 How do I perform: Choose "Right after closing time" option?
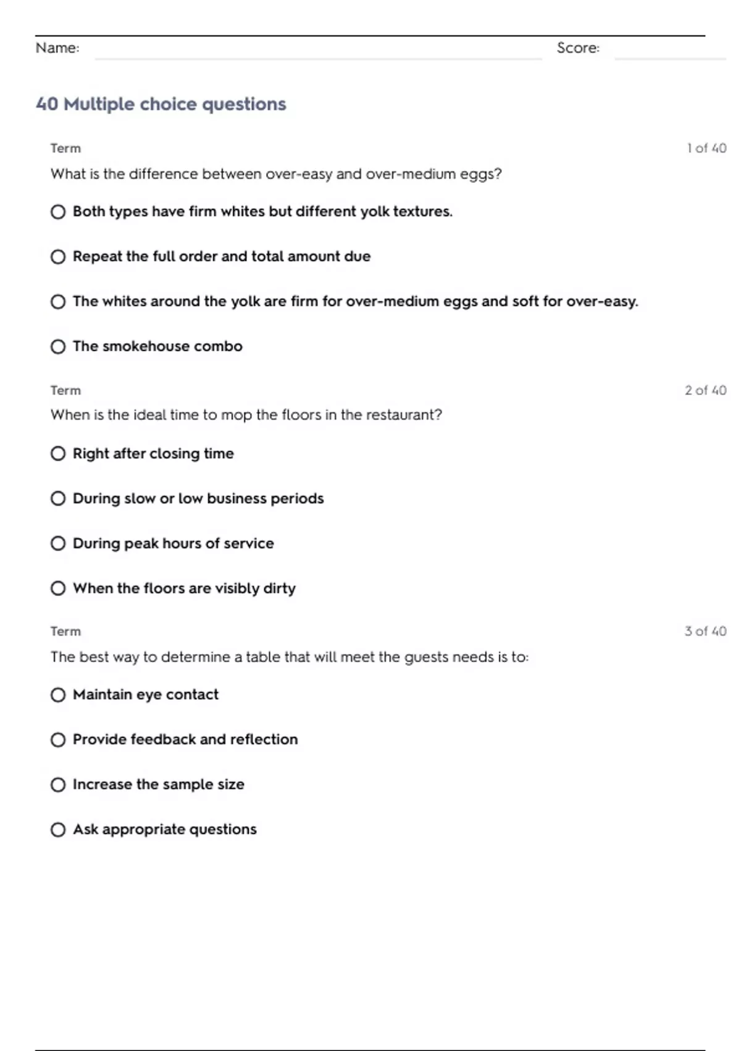point(58,454)
